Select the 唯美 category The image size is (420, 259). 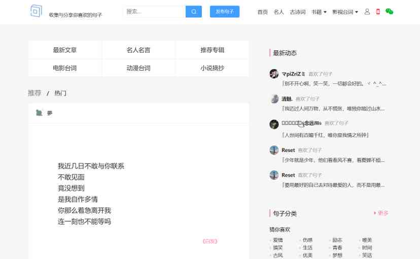(367, 240)
